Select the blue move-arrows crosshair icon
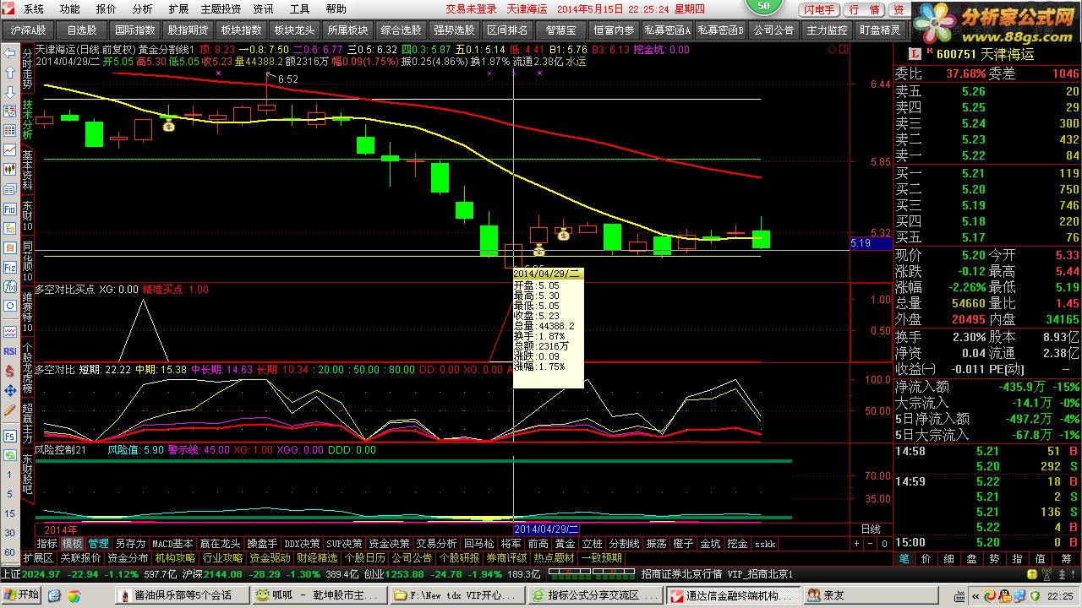Viewport: 1082px width, 608px height. point(9,390)
